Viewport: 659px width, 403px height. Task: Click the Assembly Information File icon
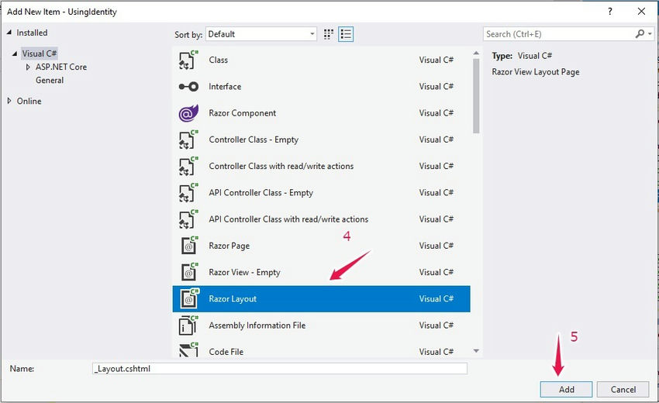[x=188, y=325]
